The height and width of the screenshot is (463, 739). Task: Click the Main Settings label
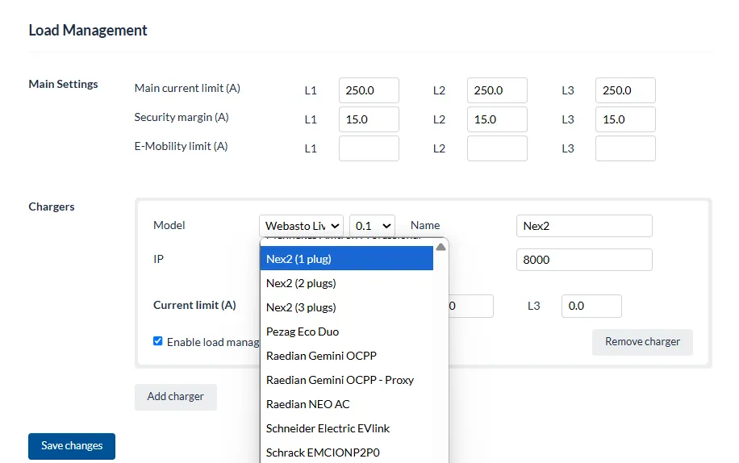coord(63,84)
